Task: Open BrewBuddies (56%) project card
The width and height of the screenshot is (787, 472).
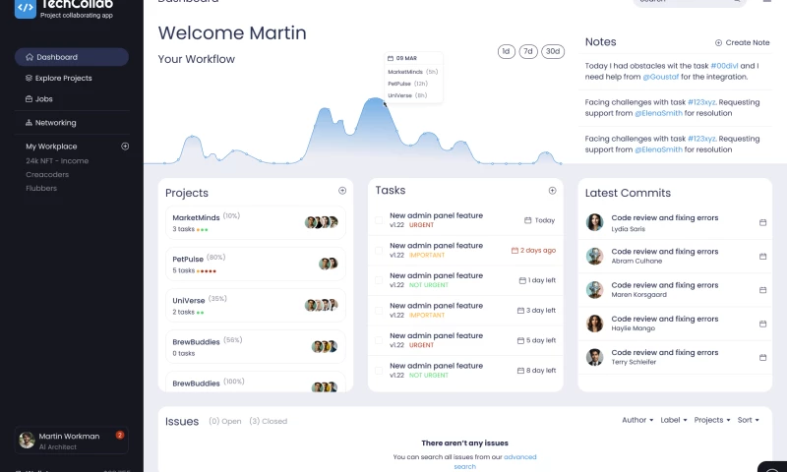Action: 256,346
